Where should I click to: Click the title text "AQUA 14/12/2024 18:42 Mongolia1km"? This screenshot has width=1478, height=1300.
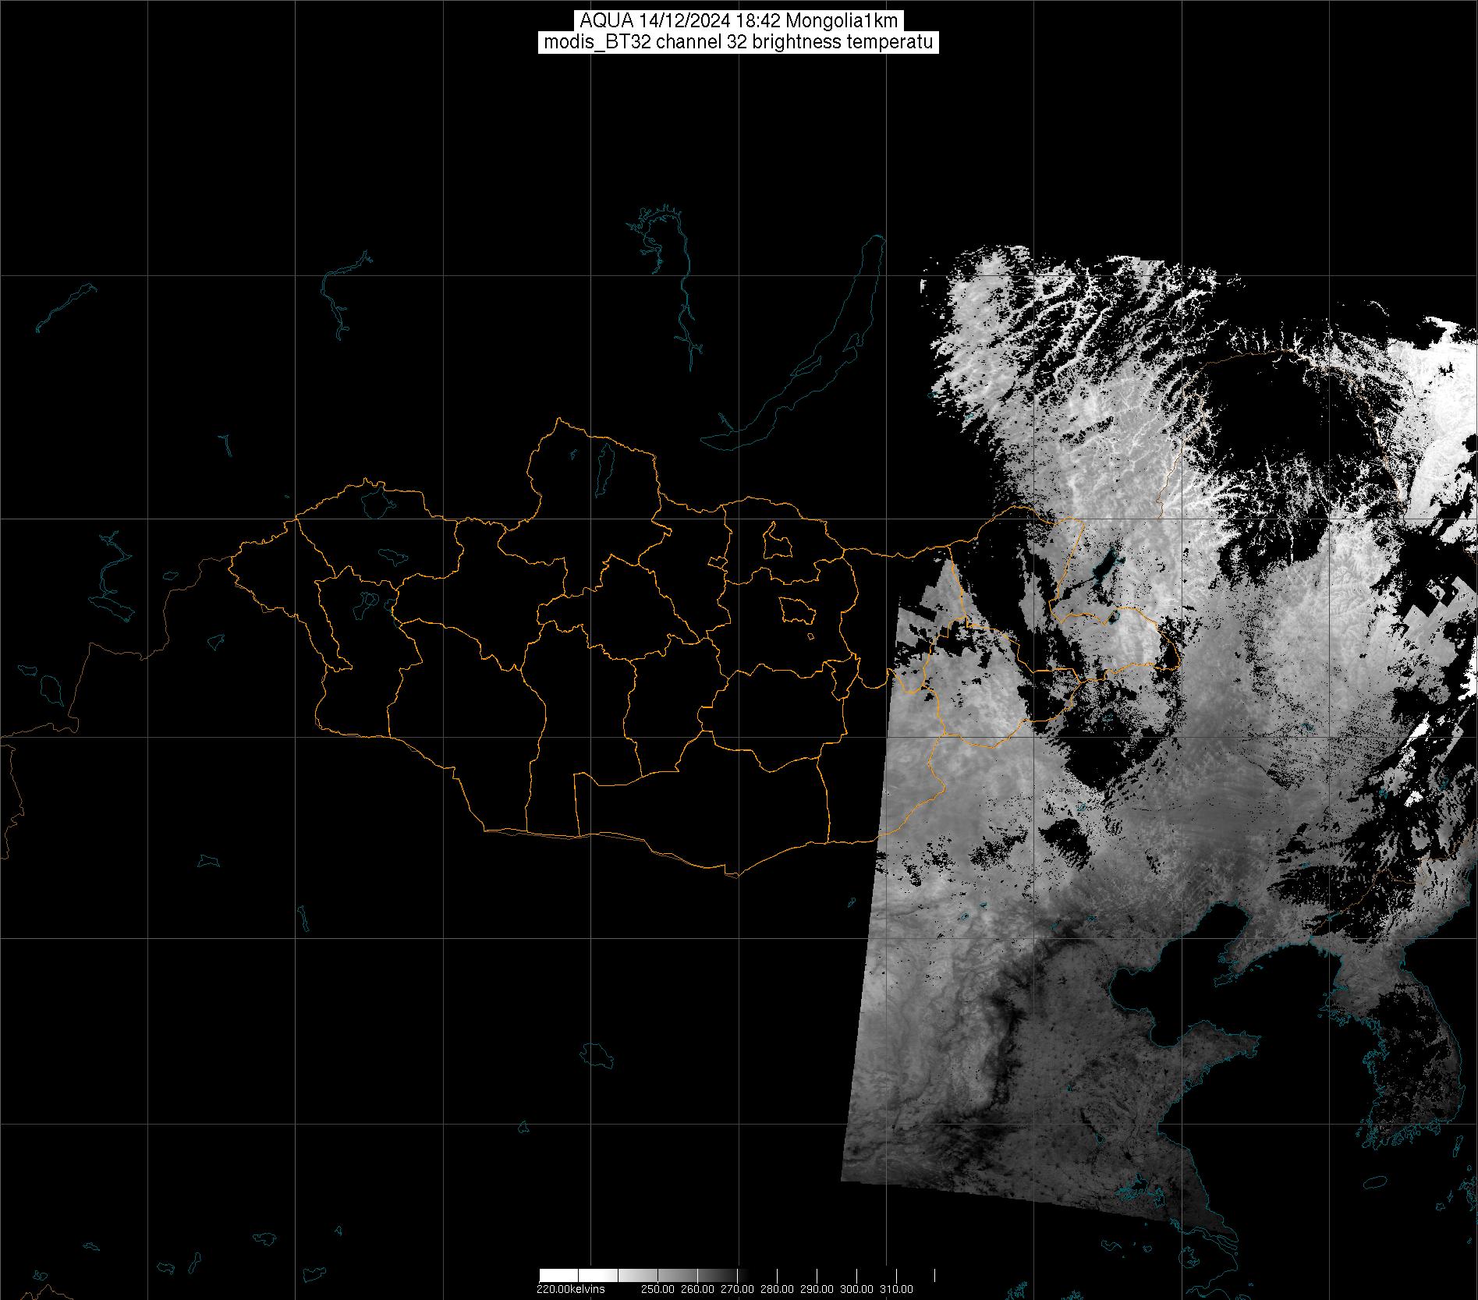point(739,21)
